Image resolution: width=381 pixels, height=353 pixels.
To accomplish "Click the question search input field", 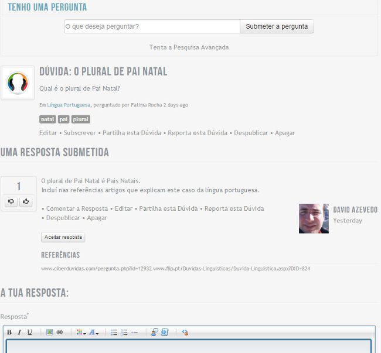I will (x=152, y=26).
